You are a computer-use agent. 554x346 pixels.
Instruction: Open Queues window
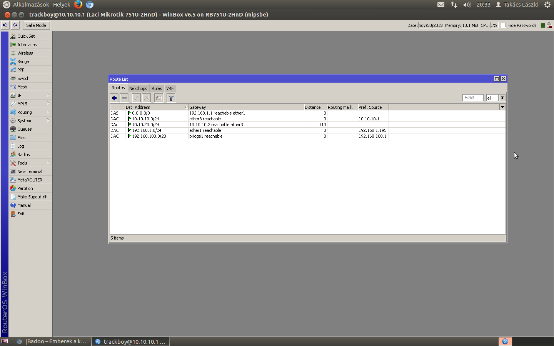coord(30,129)
